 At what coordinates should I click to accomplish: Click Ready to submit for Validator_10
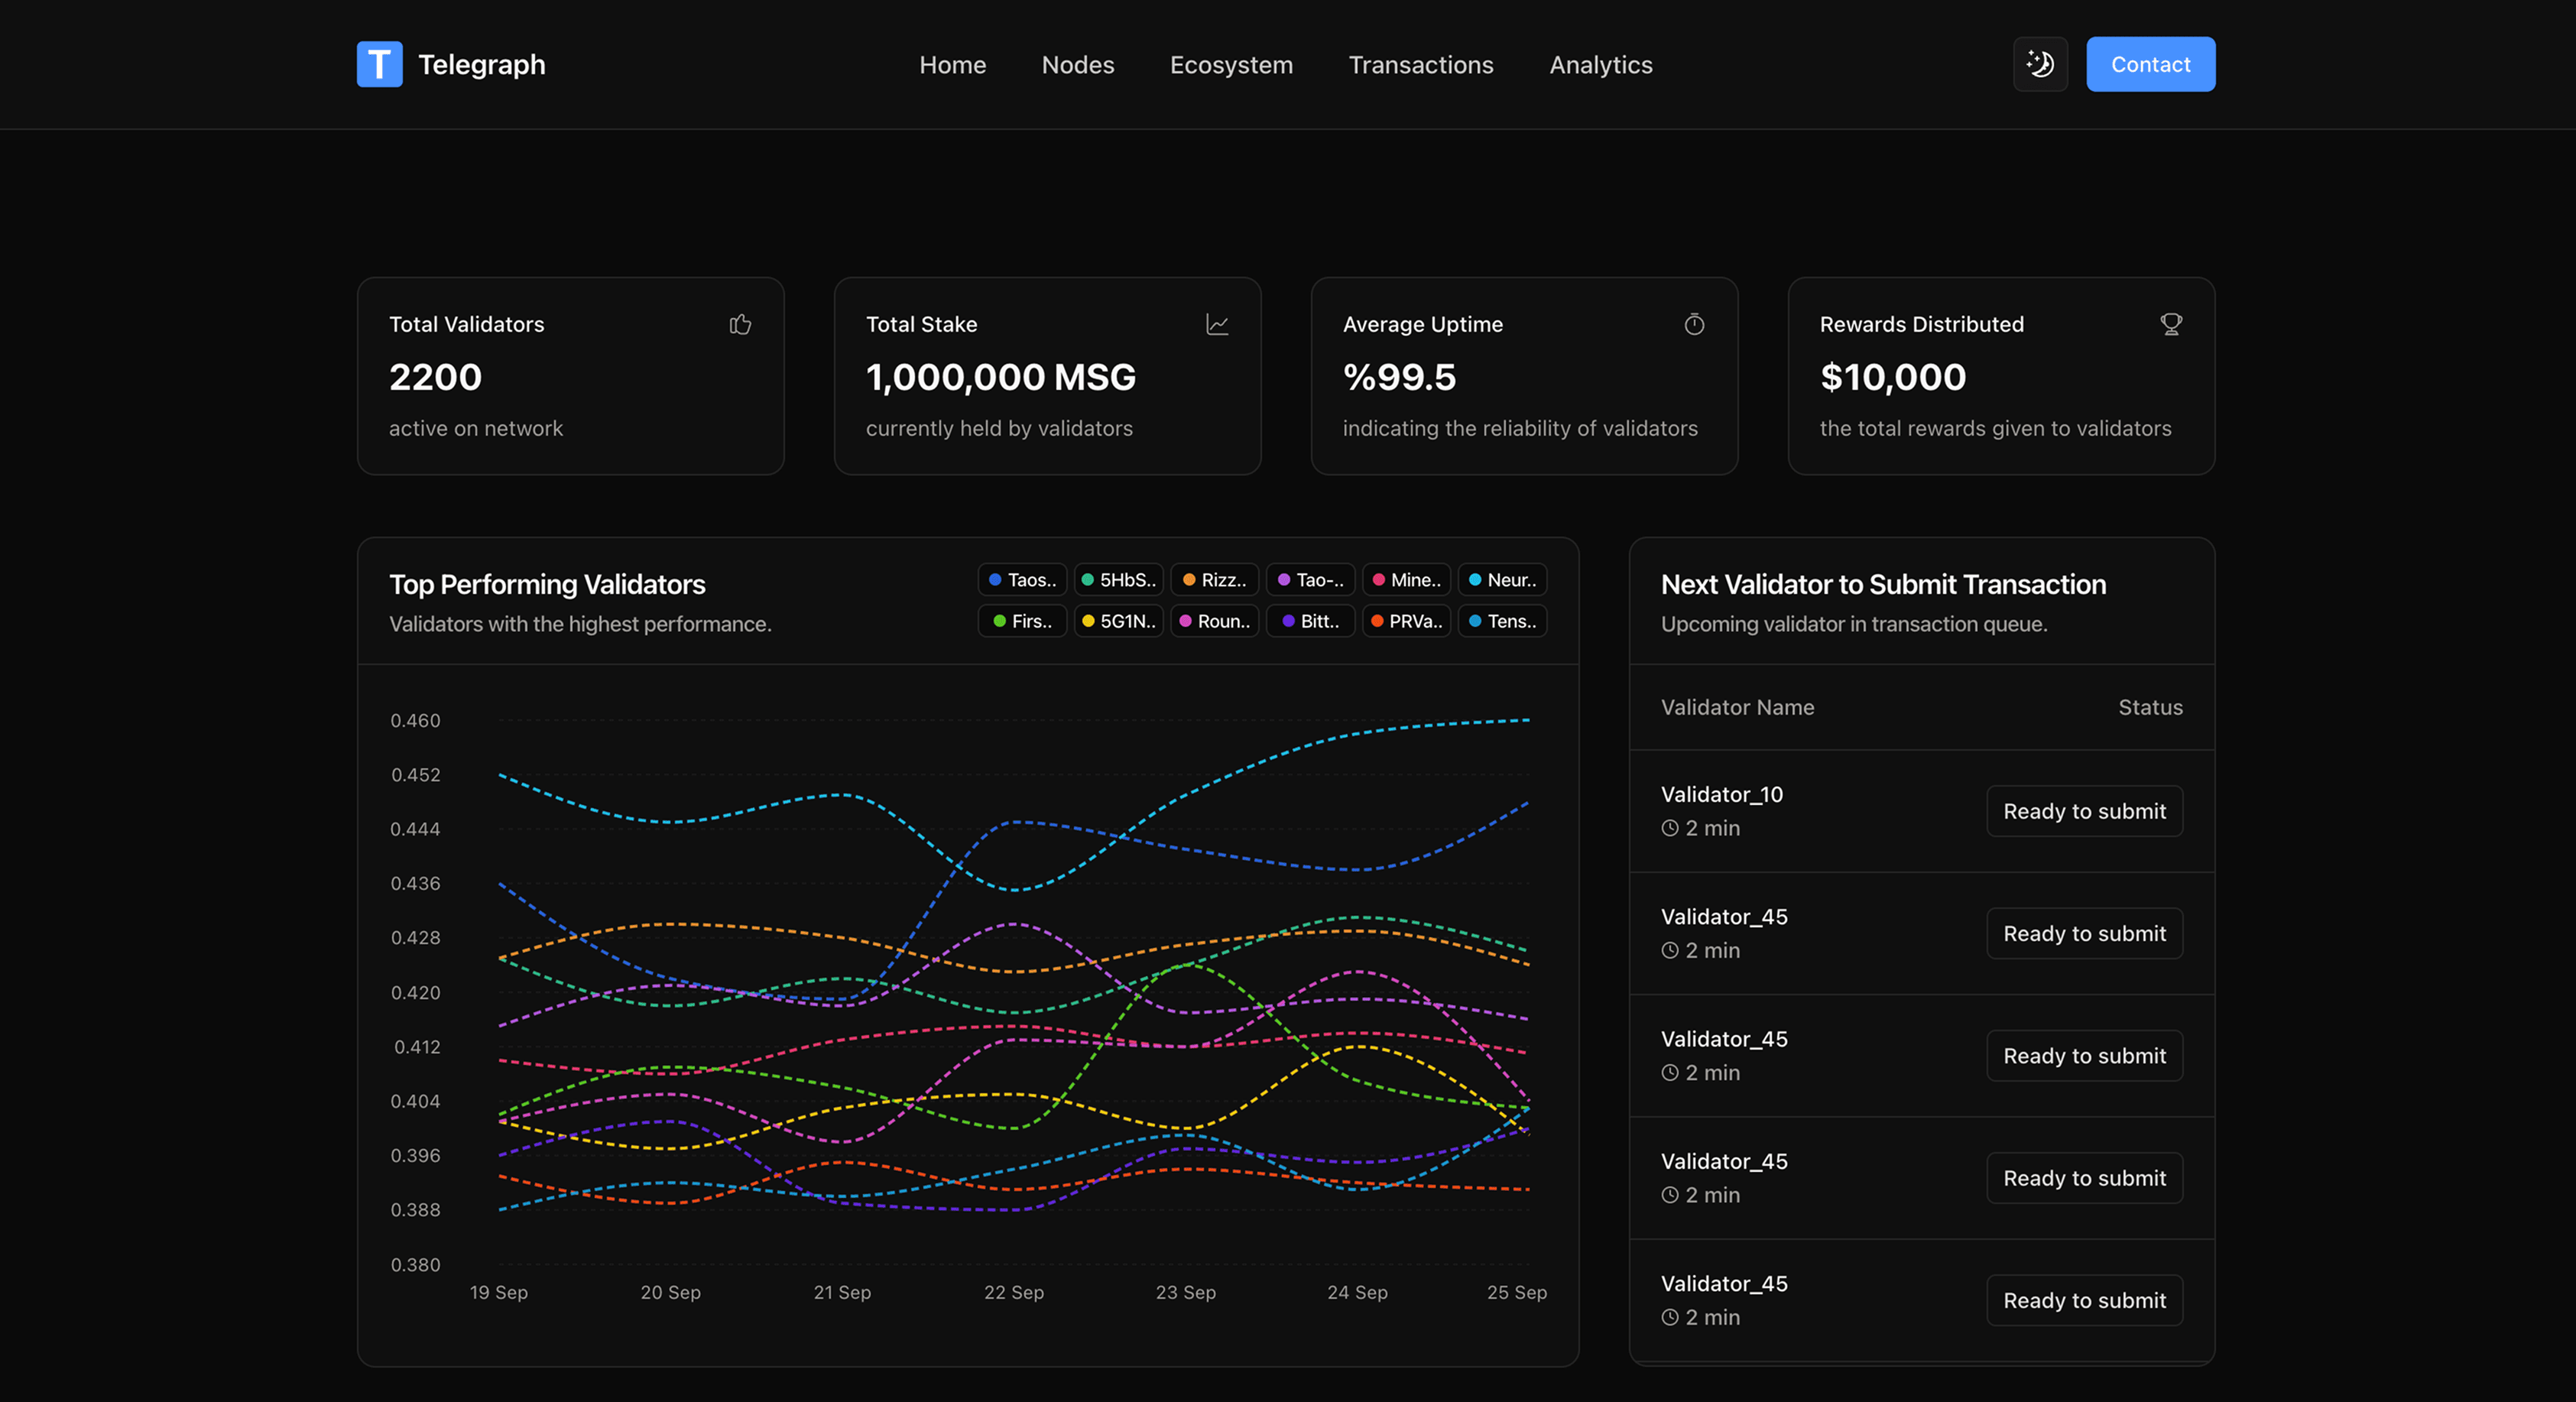coord(2082,808)
